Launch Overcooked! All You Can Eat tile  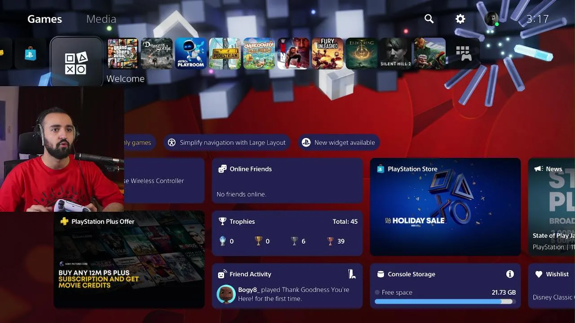click(259, 53)
